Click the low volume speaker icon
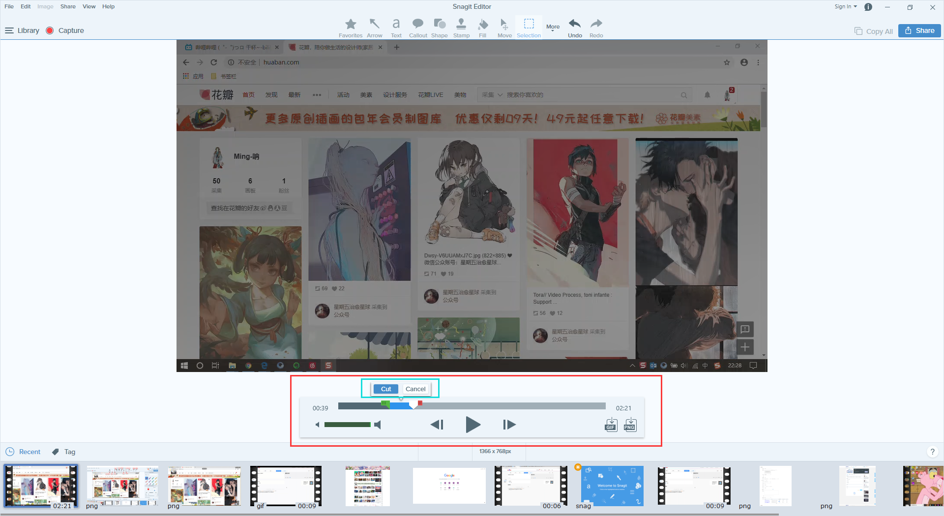Screen dimensions: 944x516 click(317, 425)
